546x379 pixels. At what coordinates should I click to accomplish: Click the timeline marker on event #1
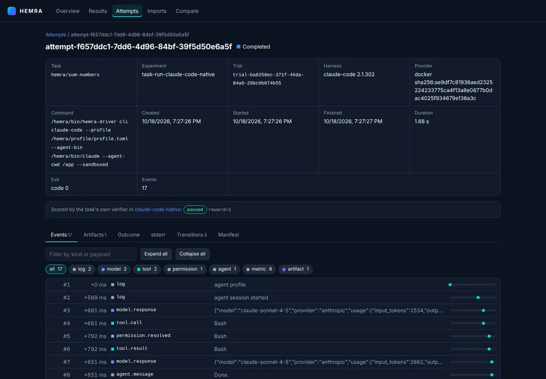coord(450,285)
